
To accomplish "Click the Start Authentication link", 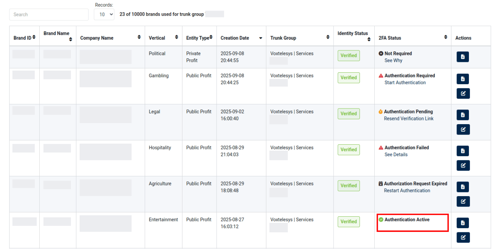I will [x=405, y=83].
